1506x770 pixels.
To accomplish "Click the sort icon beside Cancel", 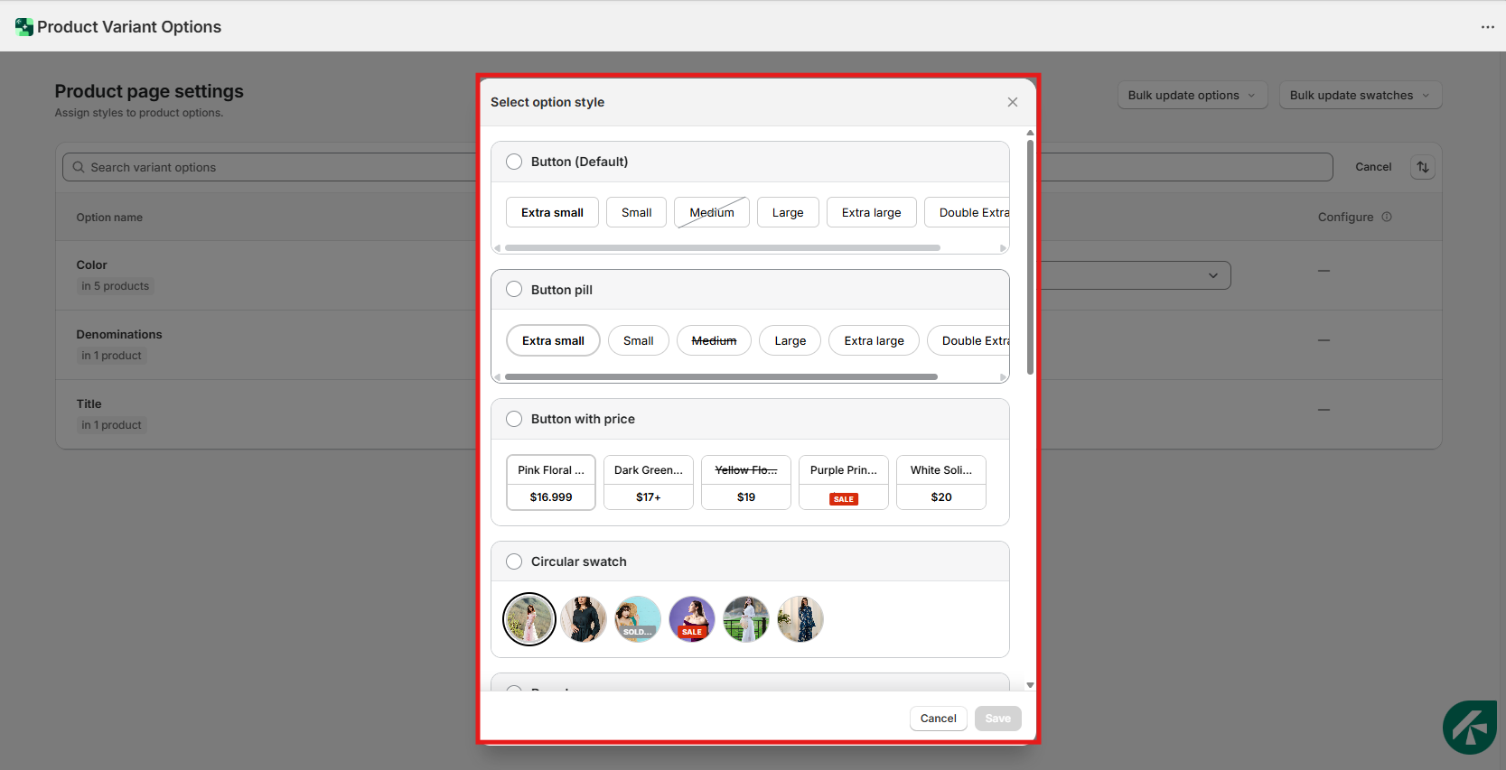I will coord(1422,167).
